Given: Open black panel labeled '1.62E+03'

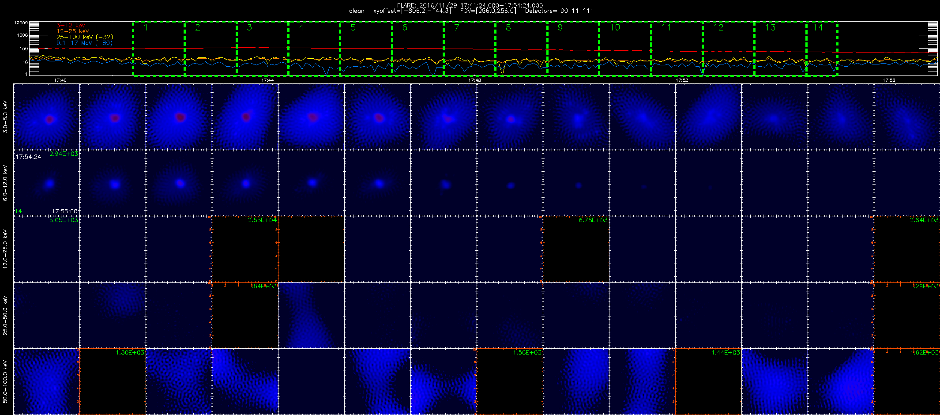Looking at the screenshot, I should [x=907, y=381].
